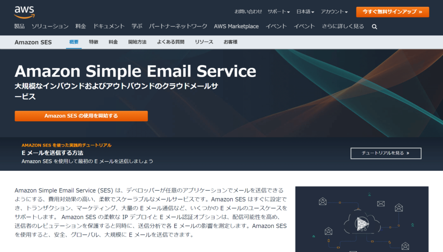Click E メールを送信する方法 heading
443x252 pixels.
(52, 153)
